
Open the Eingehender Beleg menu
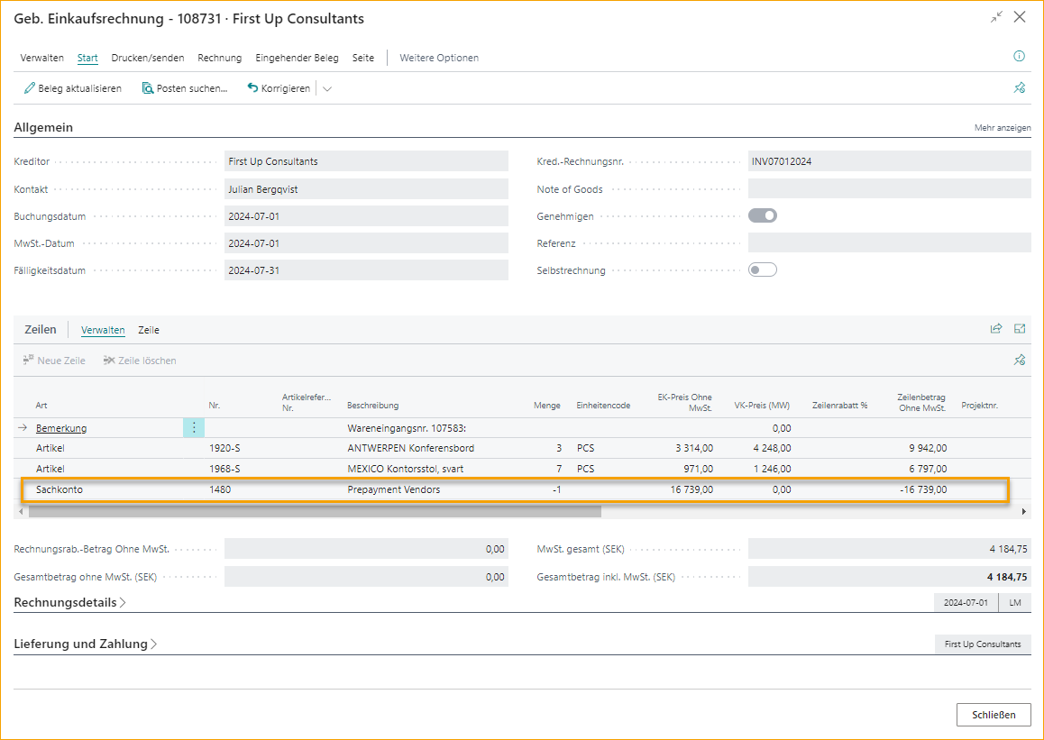point(297,58)
